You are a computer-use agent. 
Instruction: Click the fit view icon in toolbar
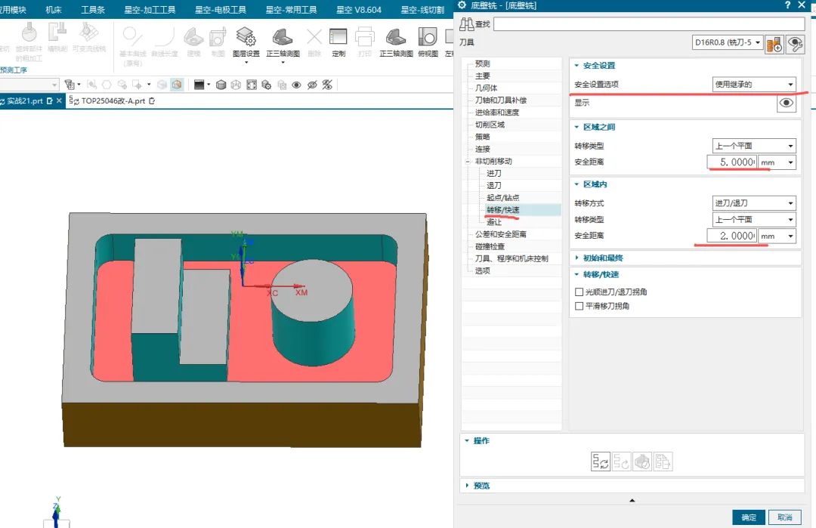(252, 85)
